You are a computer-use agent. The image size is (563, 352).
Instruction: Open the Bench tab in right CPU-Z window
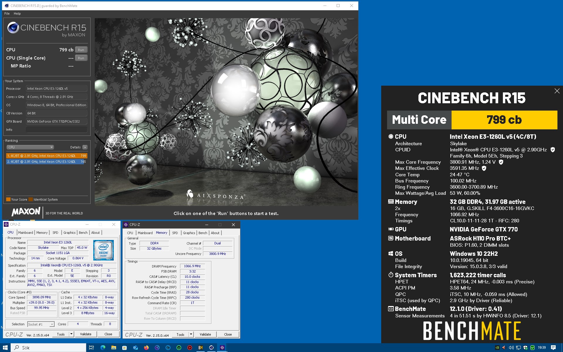[x=203, y=233]
